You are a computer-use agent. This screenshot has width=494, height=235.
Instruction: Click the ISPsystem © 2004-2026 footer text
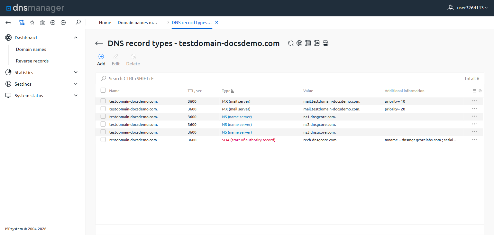click(x=26, y=229)
